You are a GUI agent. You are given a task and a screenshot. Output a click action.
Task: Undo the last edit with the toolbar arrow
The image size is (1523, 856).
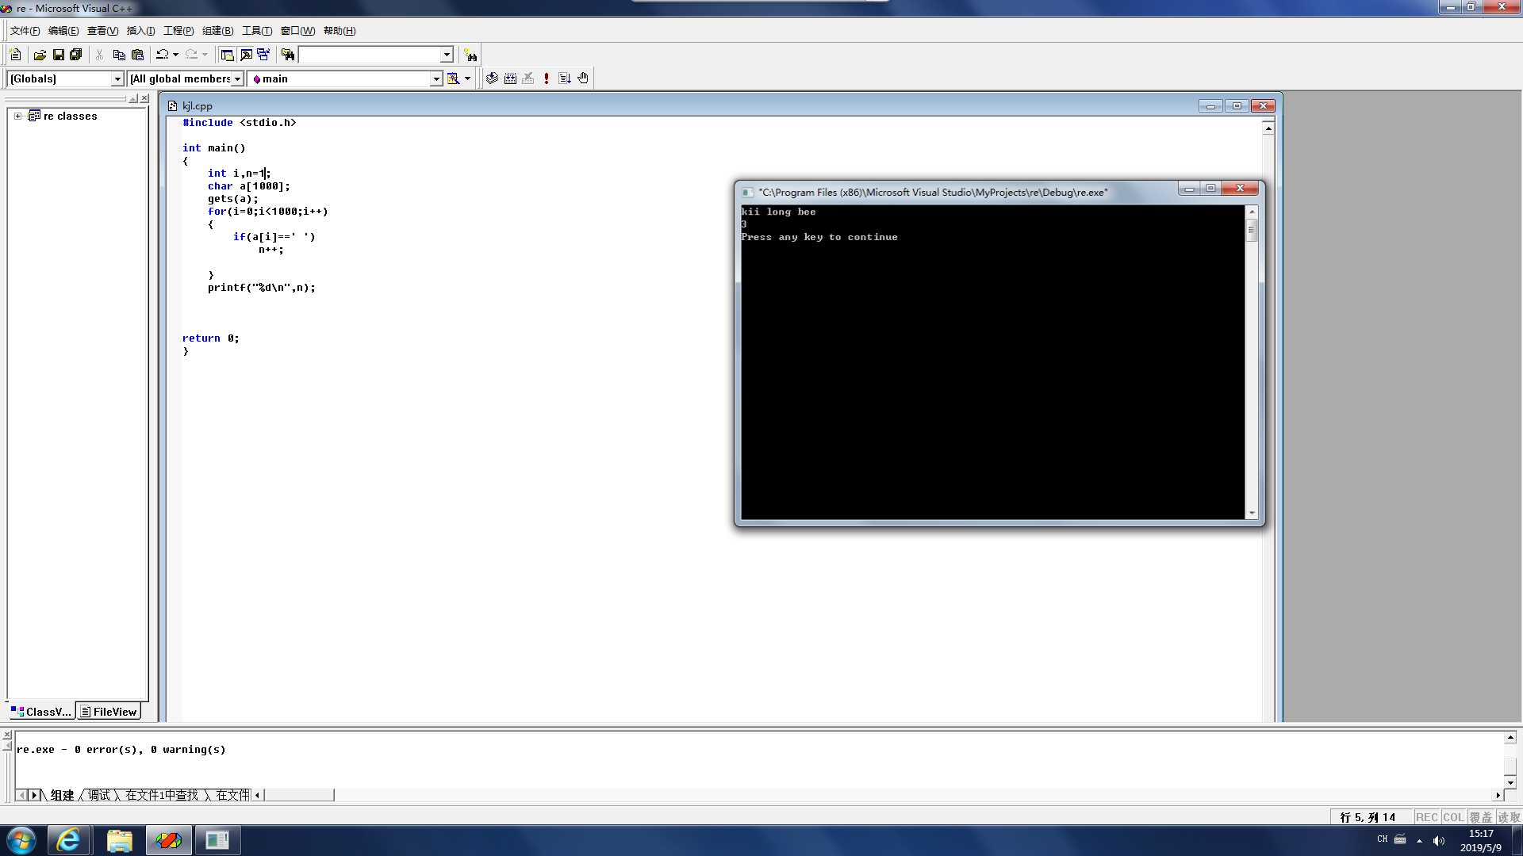coord(162,55)
